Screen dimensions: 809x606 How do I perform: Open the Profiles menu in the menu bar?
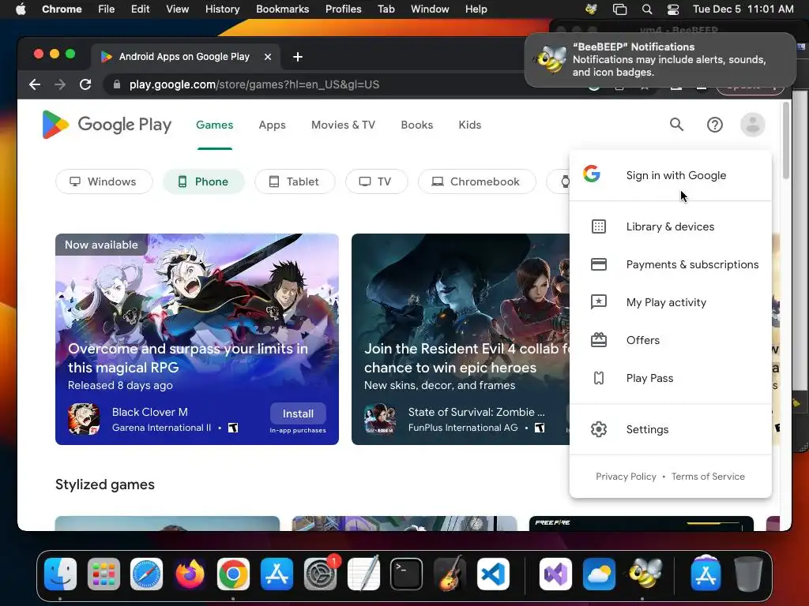(343, 9)
